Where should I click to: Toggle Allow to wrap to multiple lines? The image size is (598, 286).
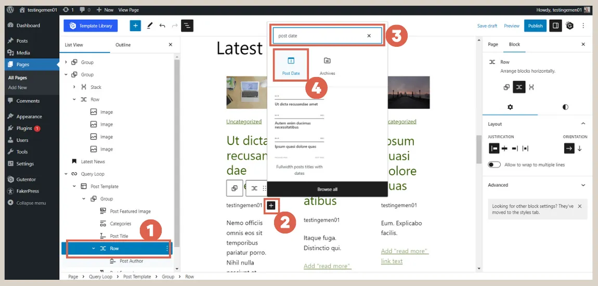pyautogui.click(x=495, y=165)
